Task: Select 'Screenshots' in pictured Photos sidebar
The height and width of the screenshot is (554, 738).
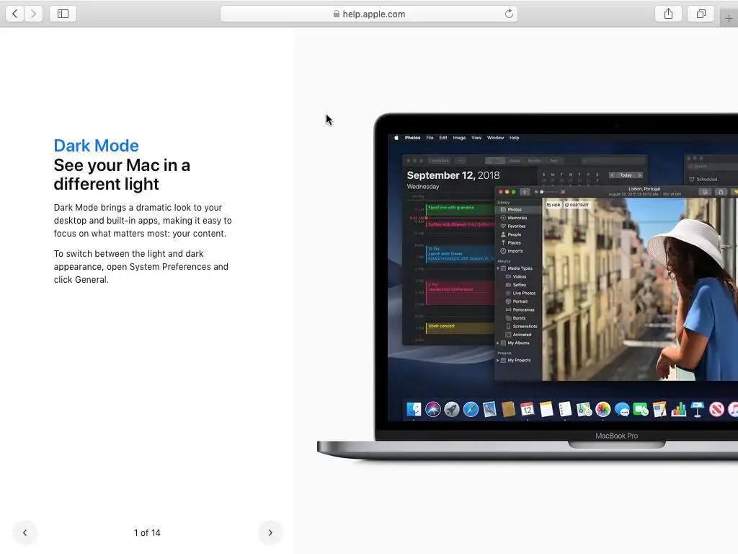Action: pos(525,326)
